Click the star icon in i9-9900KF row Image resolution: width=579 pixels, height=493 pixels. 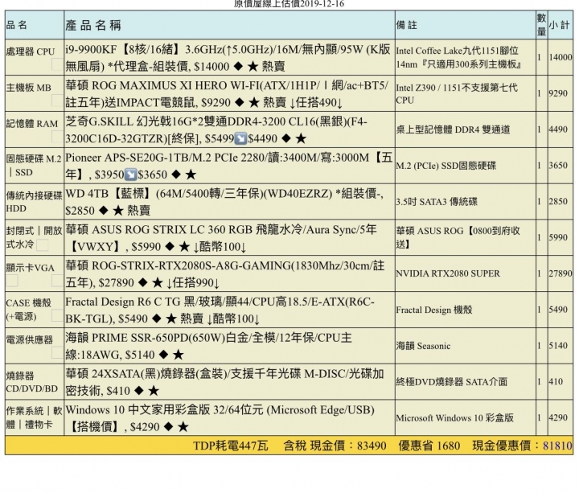[x=253, y=67]
